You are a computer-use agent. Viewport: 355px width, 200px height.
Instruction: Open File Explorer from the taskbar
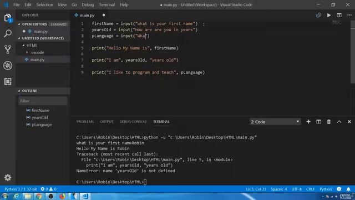point(28,196)
